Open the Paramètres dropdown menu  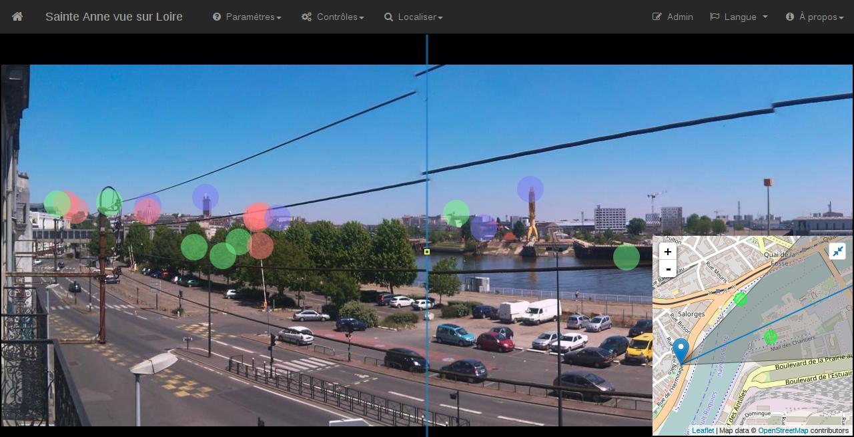click(x=247, y=17)
